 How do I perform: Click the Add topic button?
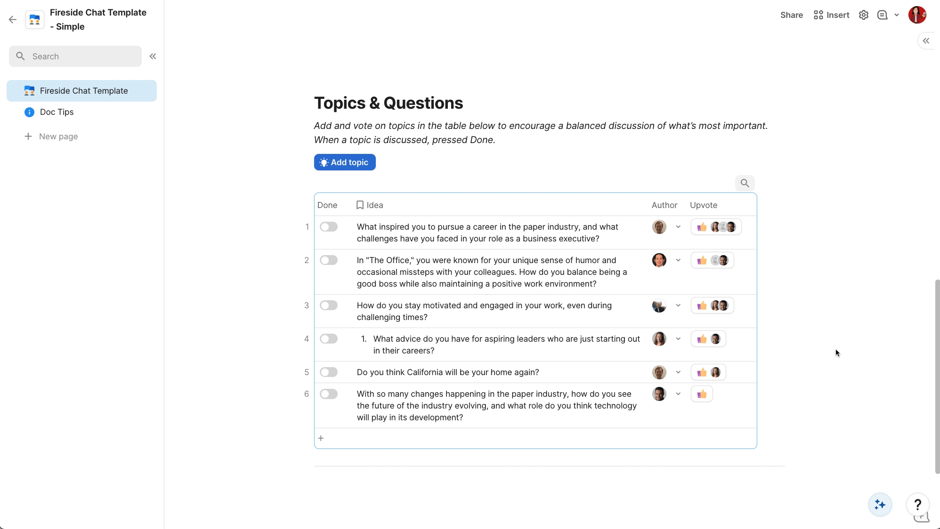345,162
